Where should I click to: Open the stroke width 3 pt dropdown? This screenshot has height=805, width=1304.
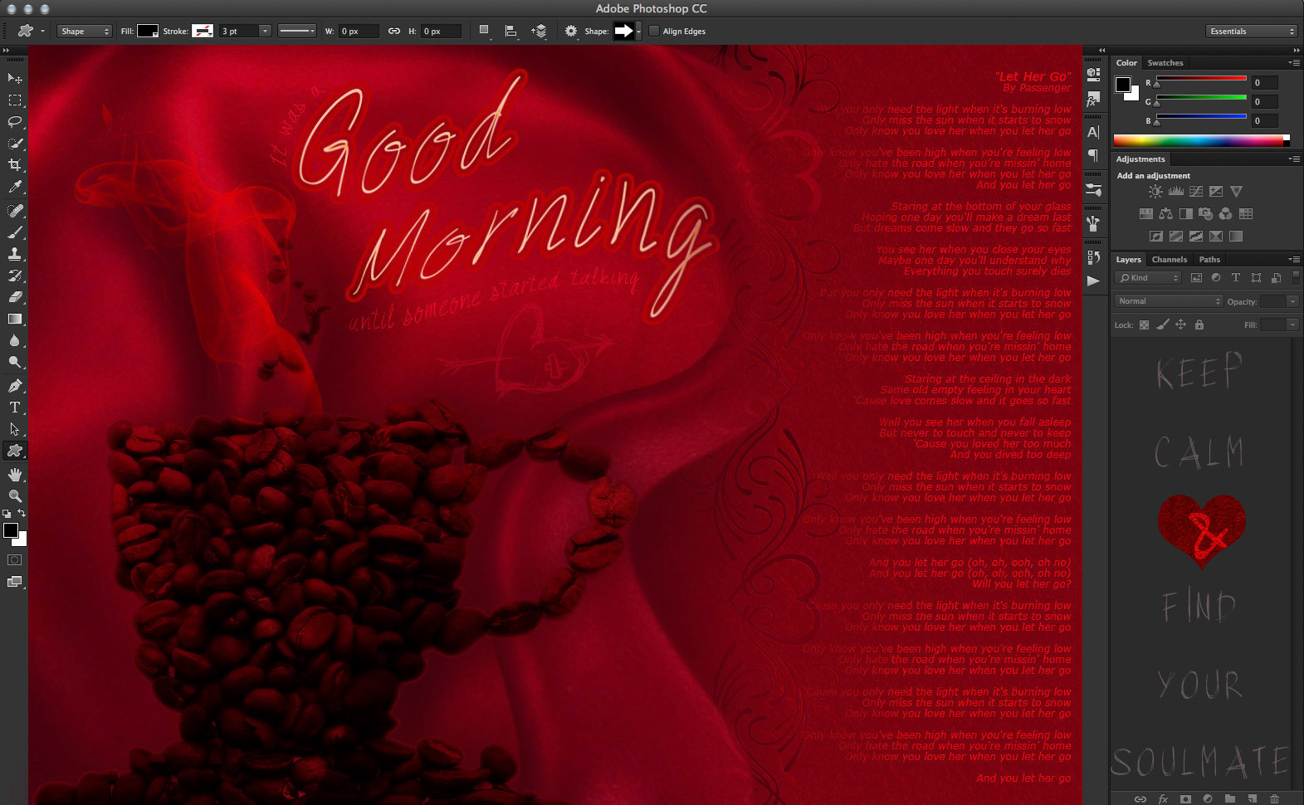point(265,32)
